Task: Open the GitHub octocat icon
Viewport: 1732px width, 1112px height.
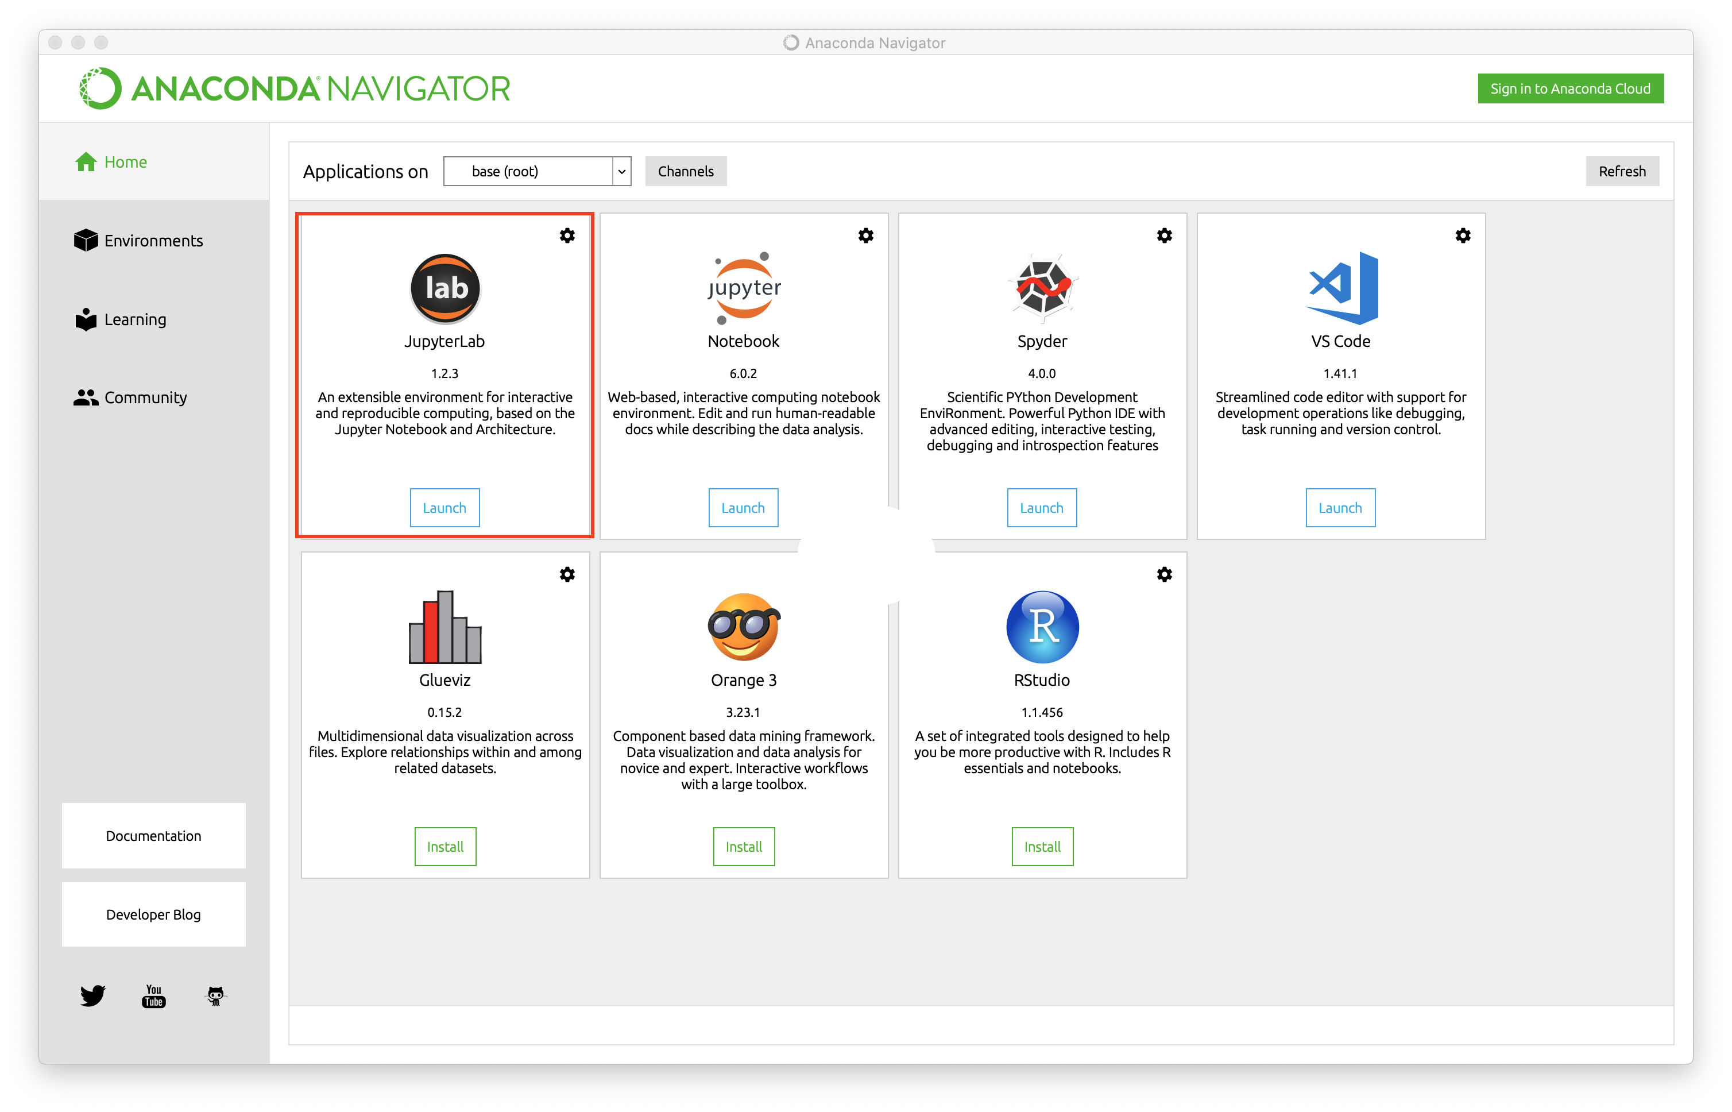Action: coord(215,996)
